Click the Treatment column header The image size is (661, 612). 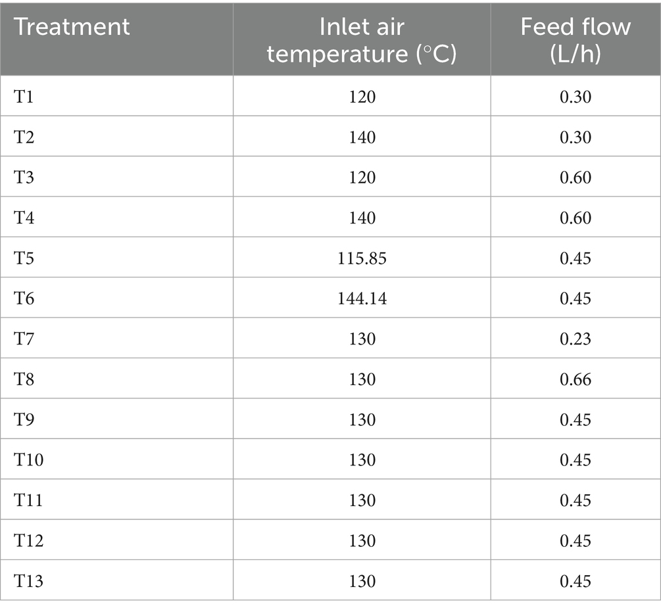coord(72,27)
